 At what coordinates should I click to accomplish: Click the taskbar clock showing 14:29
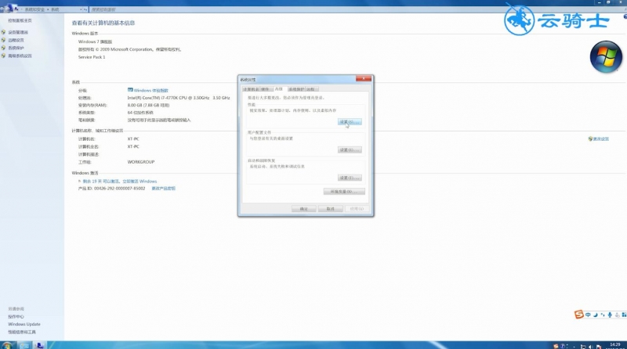point(615,346)
